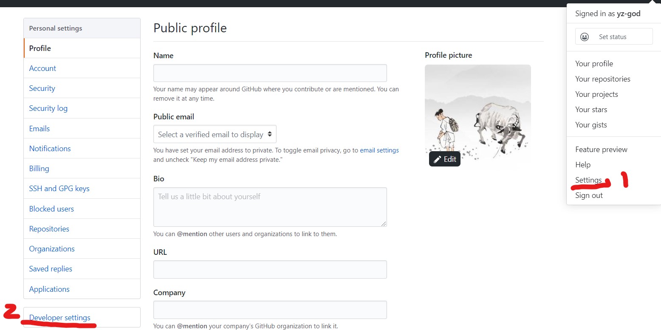This screenshot has height=330, width=661.
Task: Open Feature preview from the menu
Action: pyautogui.click(x=601, y=149)
